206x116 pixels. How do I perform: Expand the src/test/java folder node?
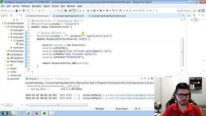click(5, 54)
